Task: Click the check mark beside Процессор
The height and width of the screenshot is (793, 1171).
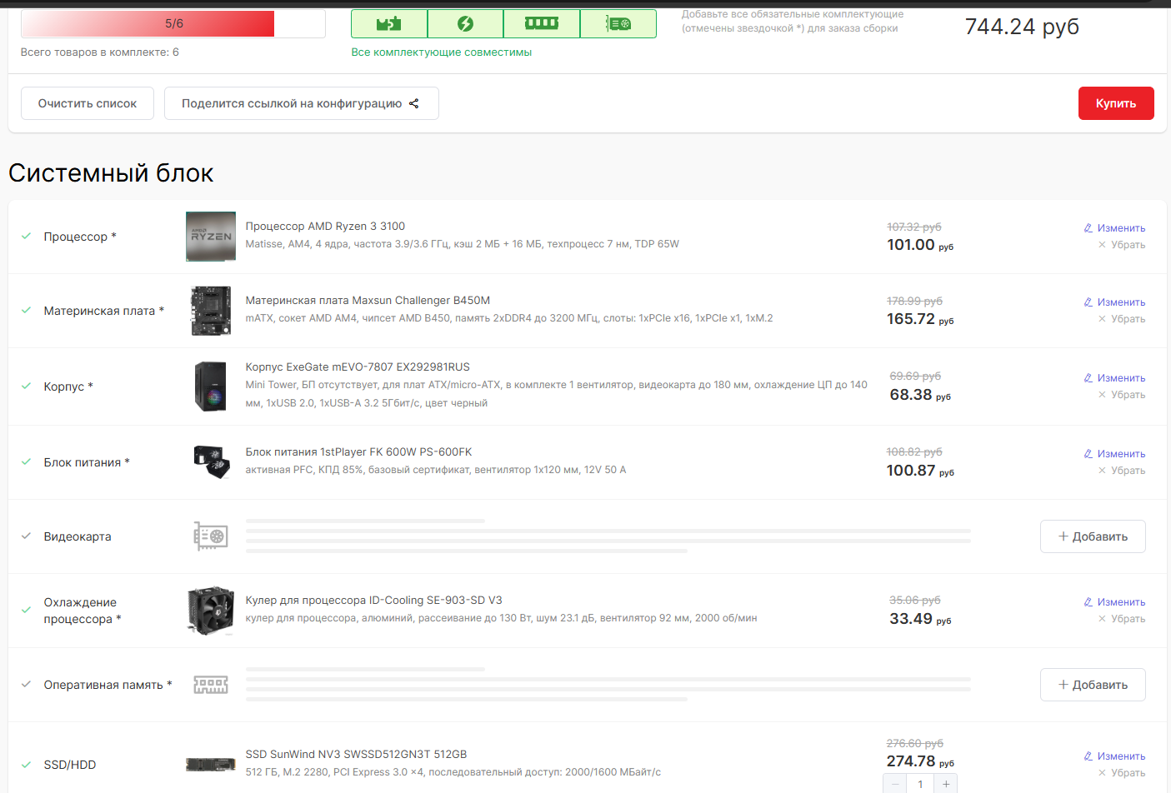Action: [x=27, y=237]
